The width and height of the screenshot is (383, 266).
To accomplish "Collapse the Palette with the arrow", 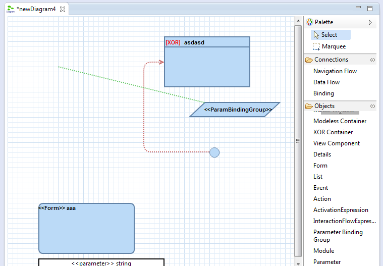I will coord(370,23).
